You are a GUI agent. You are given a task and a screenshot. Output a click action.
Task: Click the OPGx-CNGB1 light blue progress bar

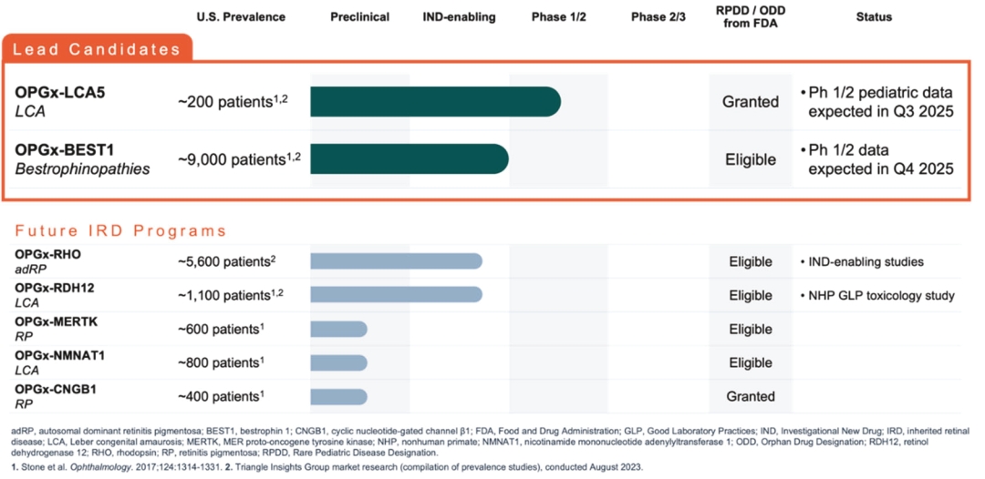[338, 397]
